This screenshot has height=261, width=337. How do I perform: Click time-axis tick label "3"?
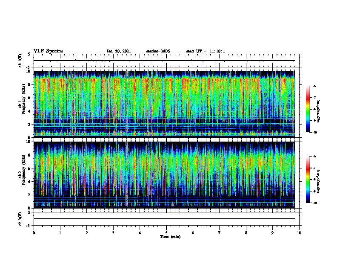(x=113, y=233)
